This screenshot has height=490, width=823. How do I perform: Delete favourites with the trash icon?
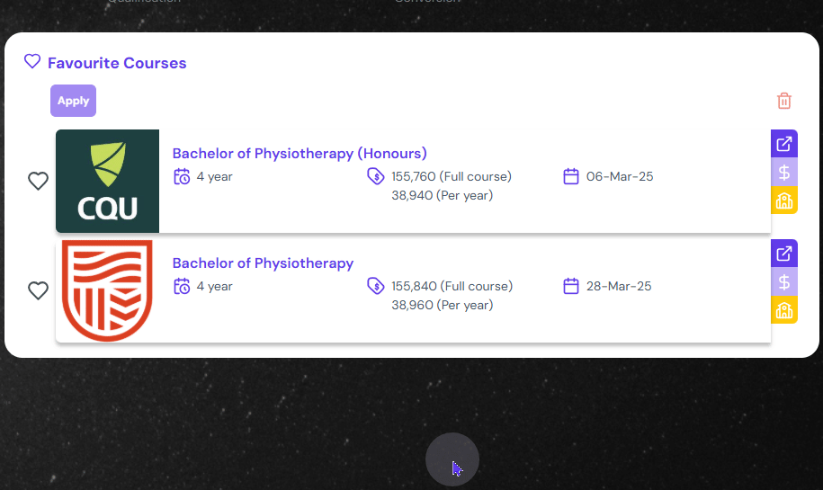pos(784,101)
